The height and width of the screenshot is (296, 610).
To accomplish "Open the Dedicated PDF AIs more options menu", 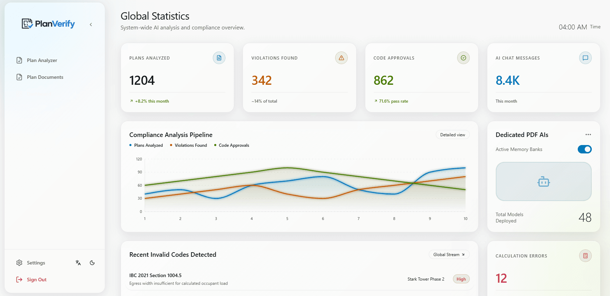I will (x=588, y=135).
